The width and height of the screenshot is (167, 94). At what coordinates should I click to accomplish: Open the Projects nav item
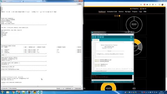pos(135,11)
